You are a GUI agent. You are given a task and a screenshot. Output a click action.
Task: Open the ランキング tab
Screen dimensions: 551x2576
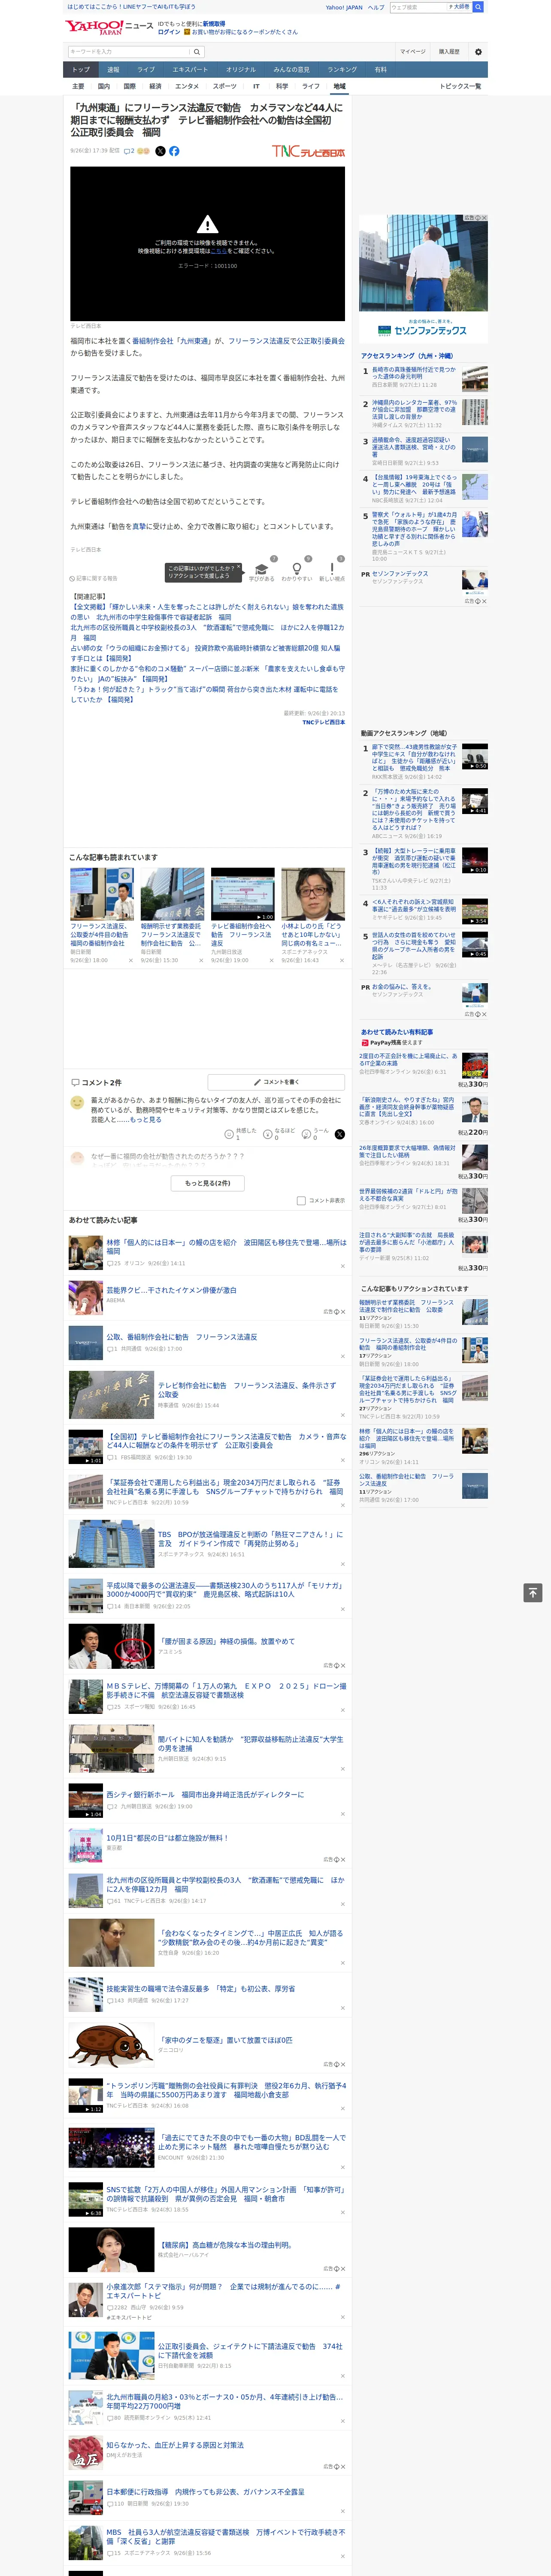point(342,69)
